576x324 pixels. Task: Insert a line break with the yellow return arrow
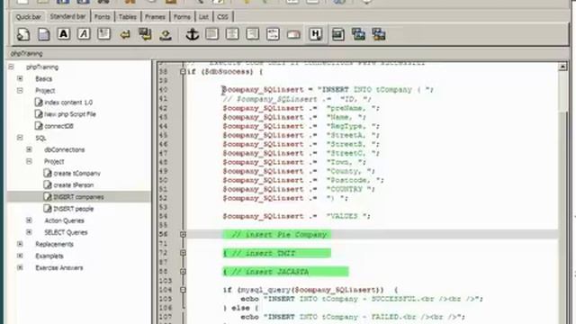(x=125, y=35)
